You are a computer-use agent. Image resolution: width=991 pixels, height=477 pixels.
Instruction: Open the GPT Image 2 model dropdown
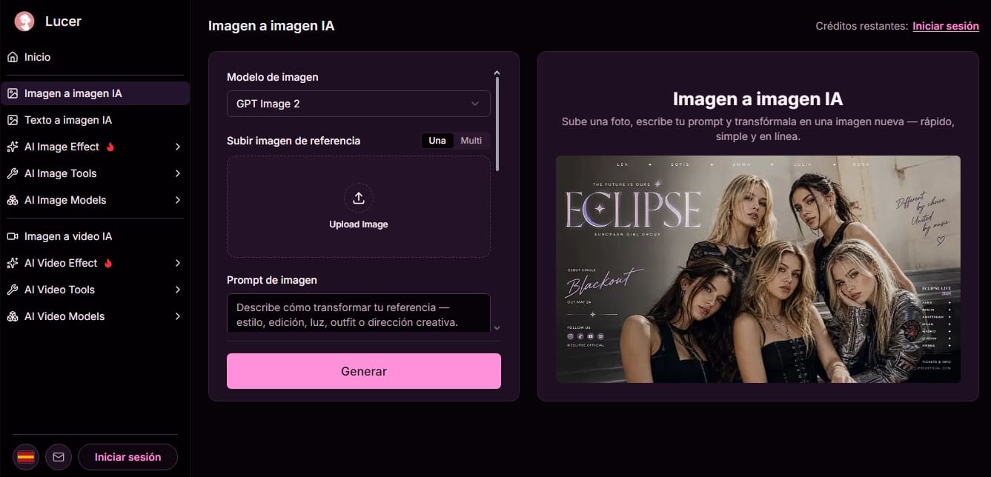(x=359, y=104)
